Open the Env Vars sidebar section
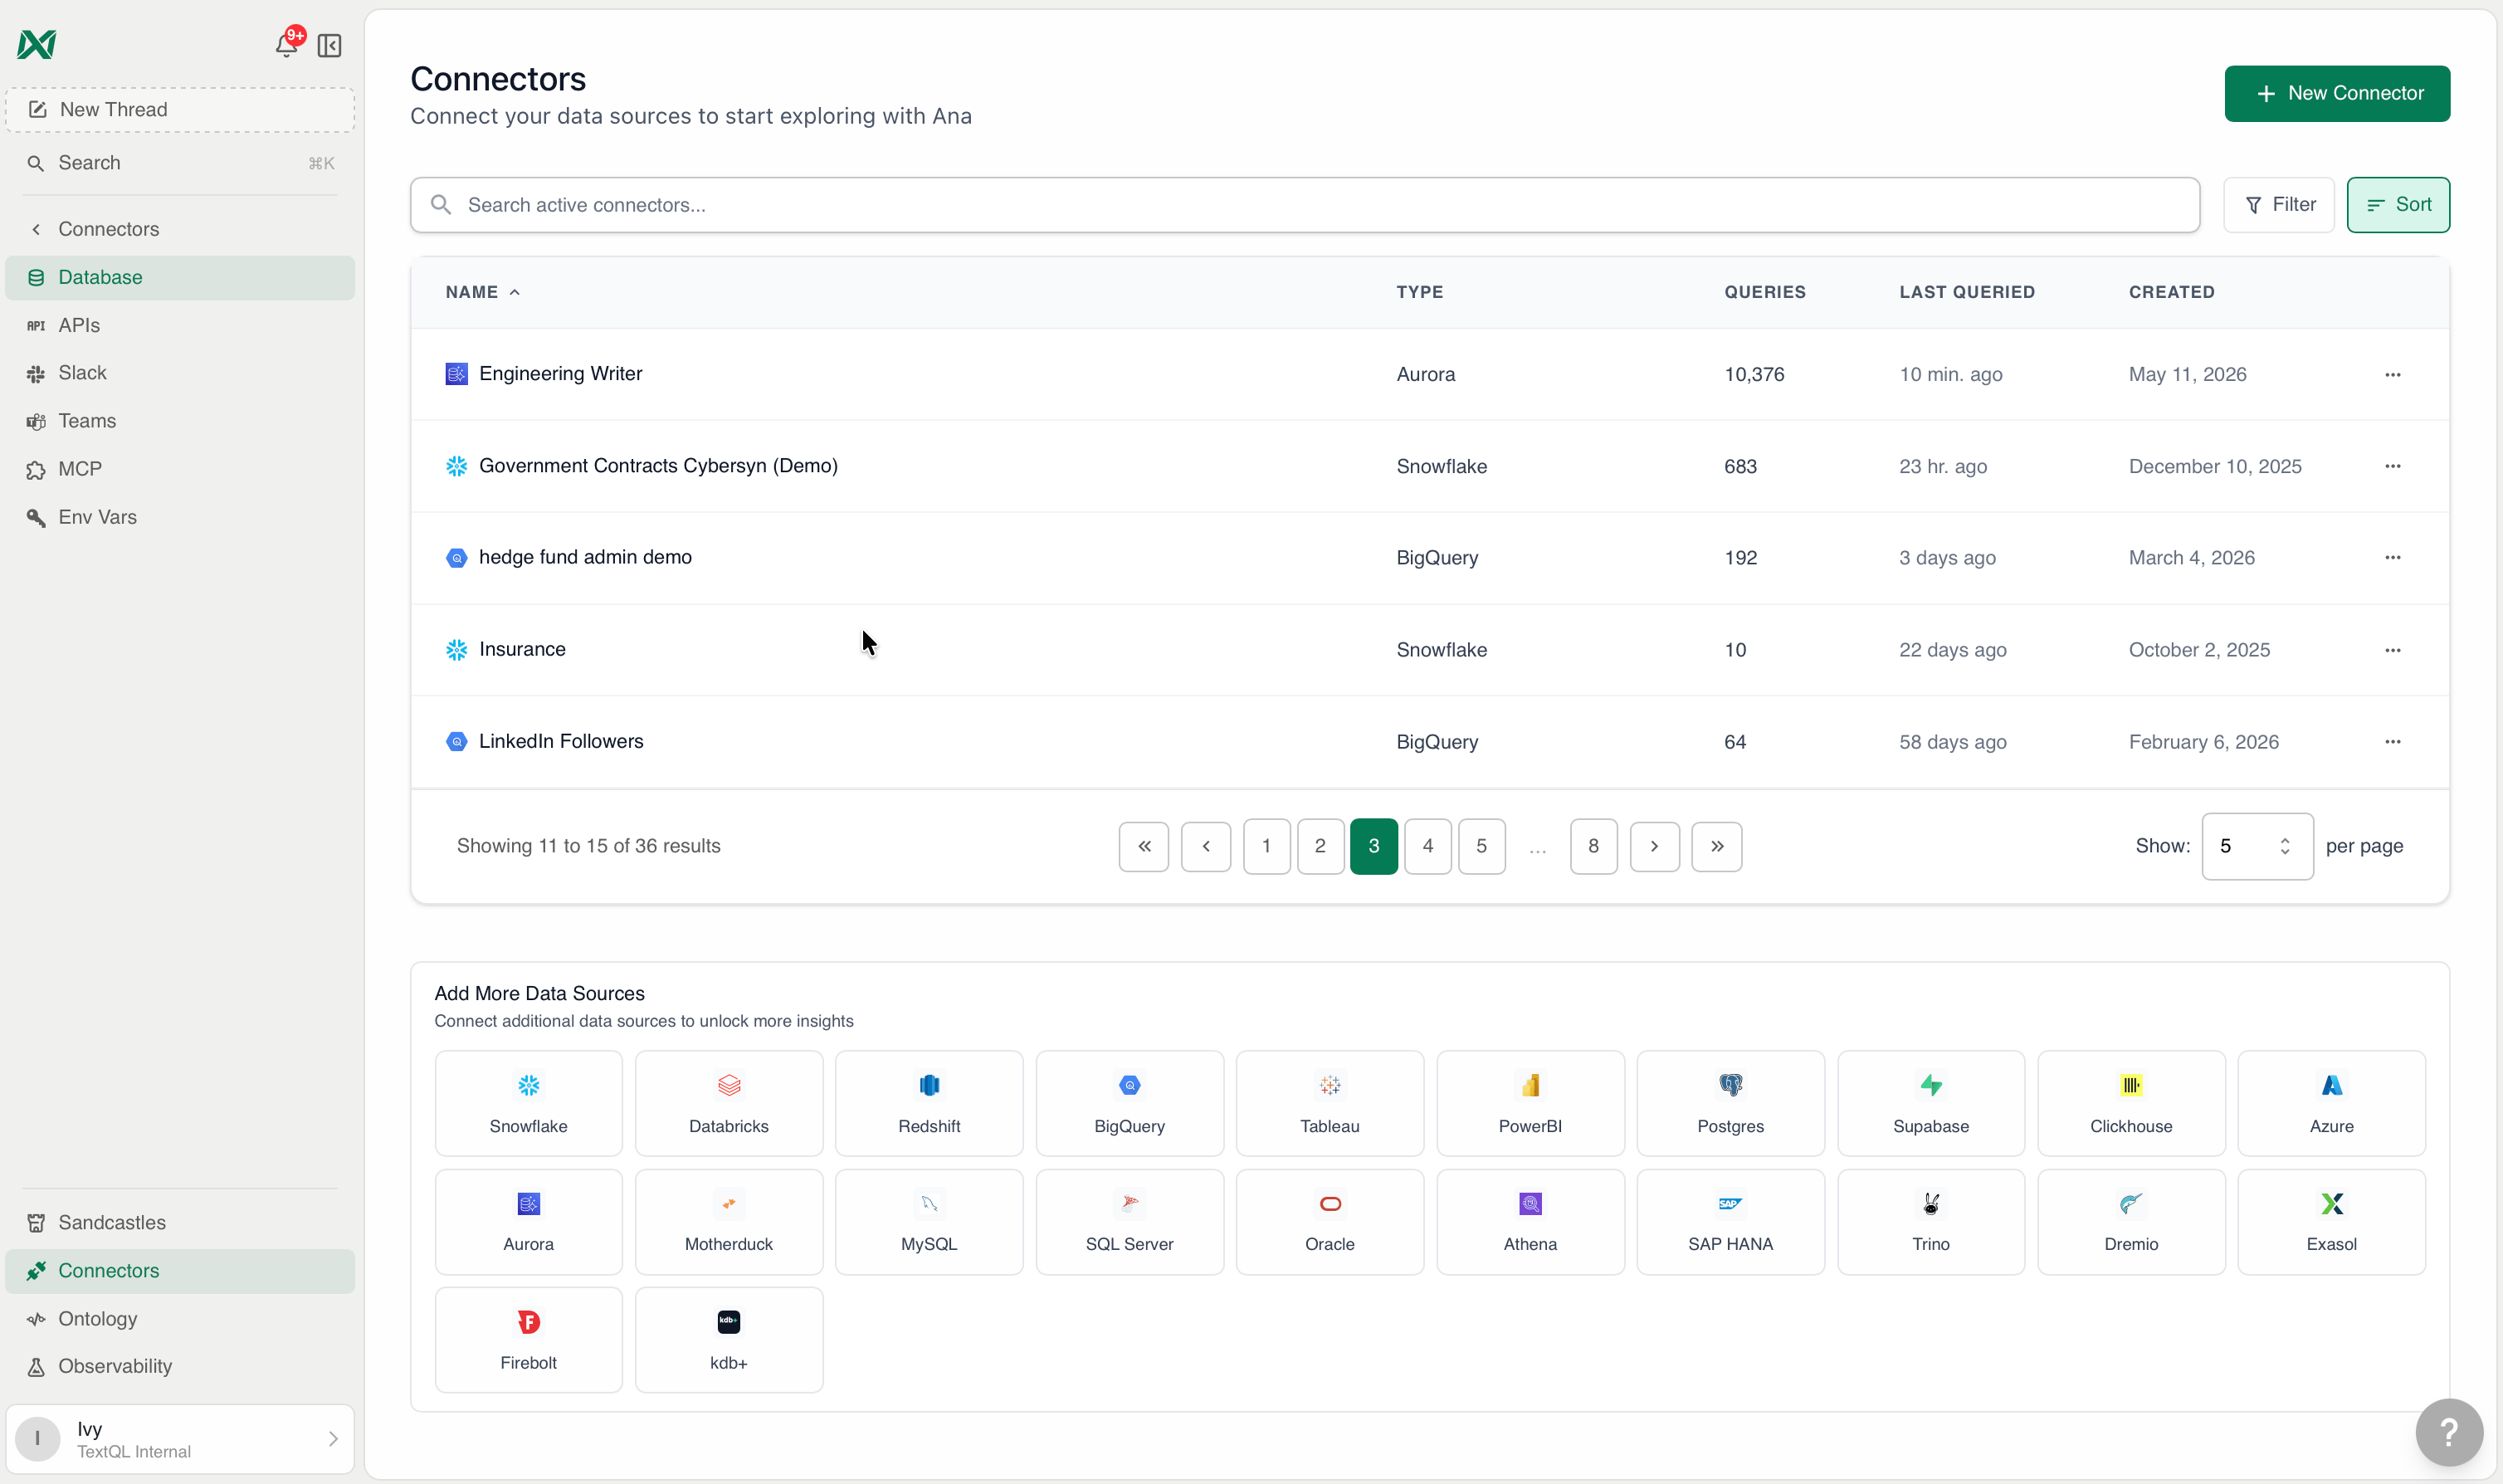 (x=180, y=517)
